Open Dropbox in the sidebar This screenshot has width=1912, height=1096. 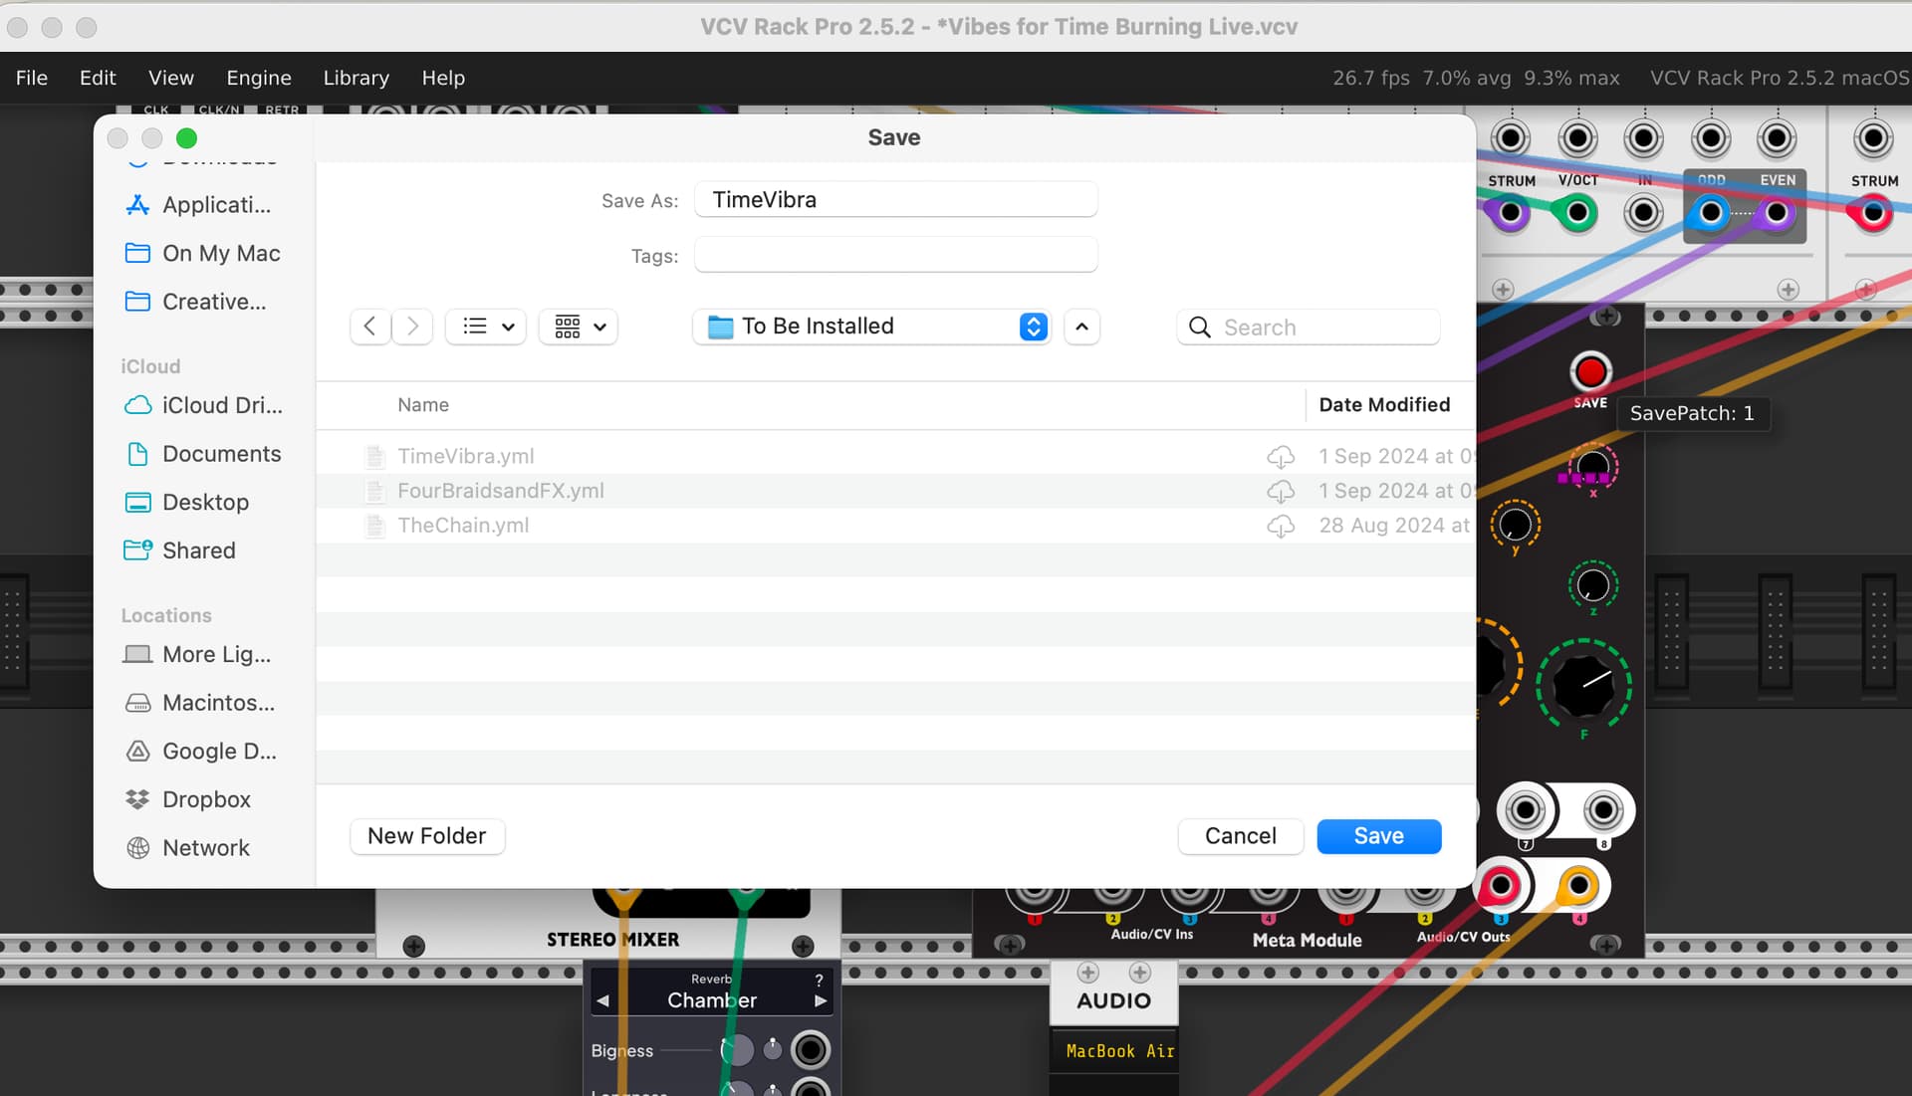tap(188, 799)
